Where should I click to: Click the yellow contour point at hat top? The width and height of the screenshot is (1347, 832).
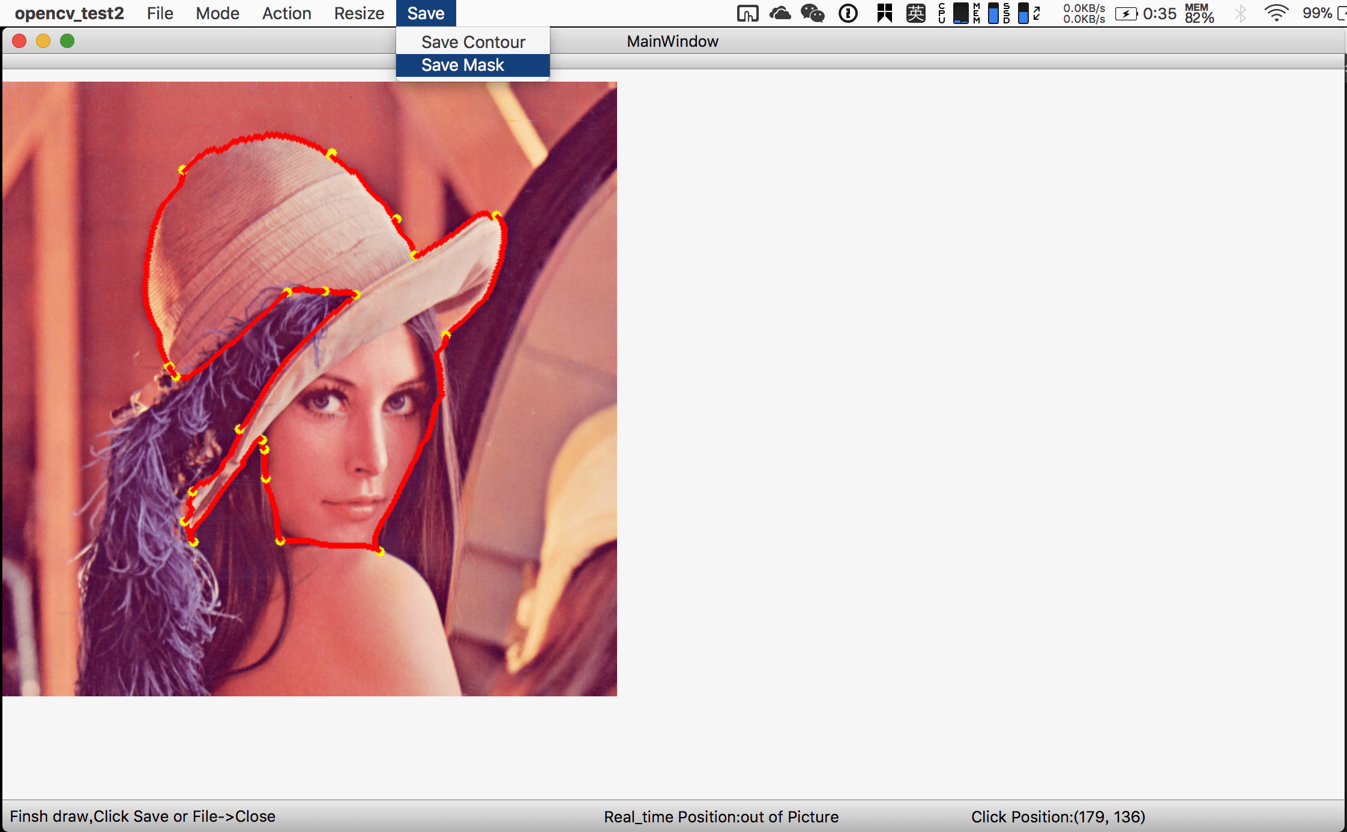pos(331,154)
